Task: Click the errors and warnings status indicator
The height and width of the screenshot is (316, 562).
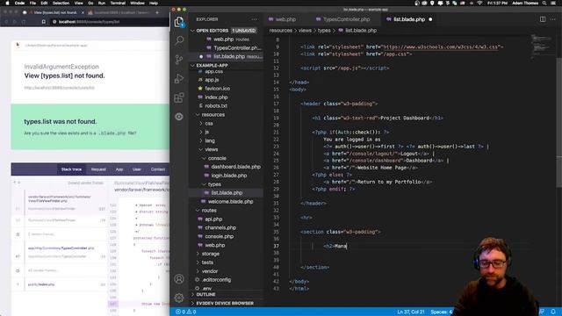Action: [185, 312]
